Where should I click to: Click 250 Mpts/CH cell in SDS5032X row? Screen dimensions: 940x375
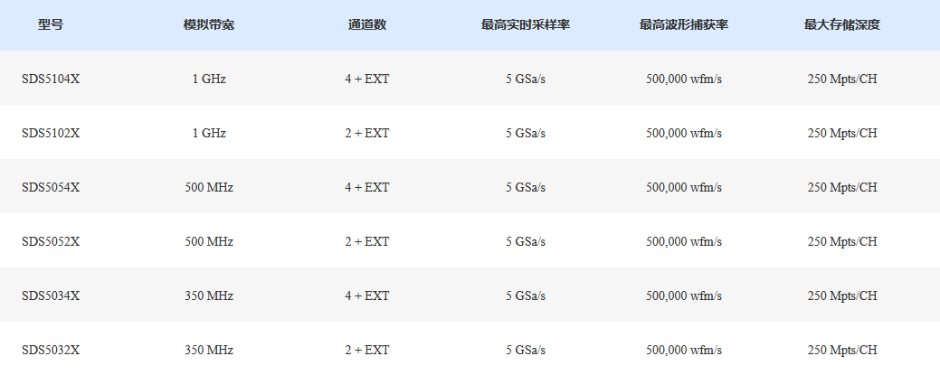[841, 350]
